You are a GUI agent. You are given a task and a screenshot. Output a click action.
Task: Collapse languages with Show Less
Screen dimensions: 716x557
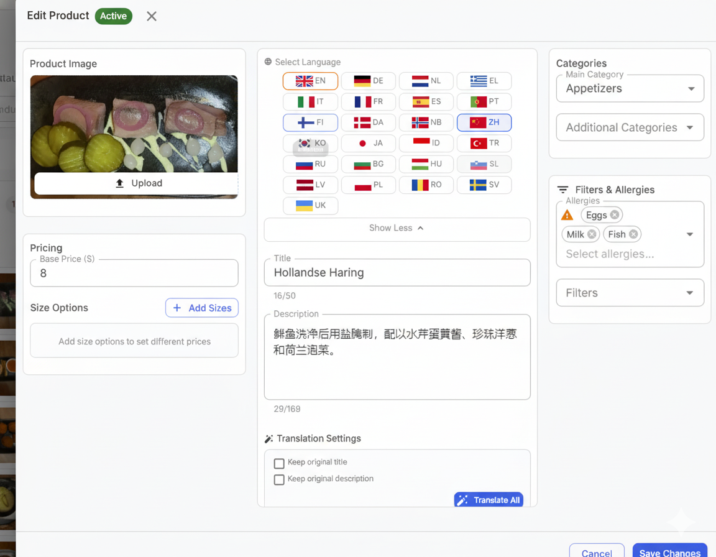(x=397, y=228)
